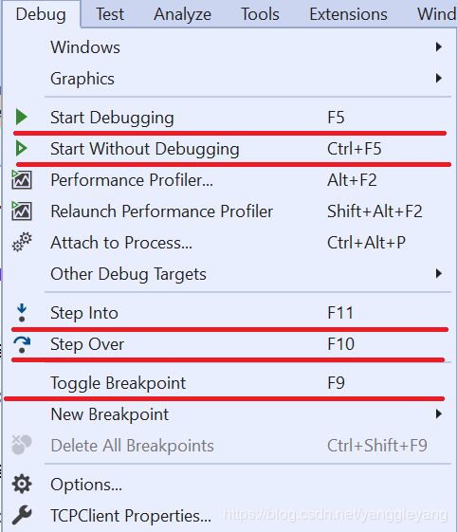The width and height of the screenshot is (457, 532).
Task: Select Toggle Breakpoint menu entry
Action: (x=228, y=383)
